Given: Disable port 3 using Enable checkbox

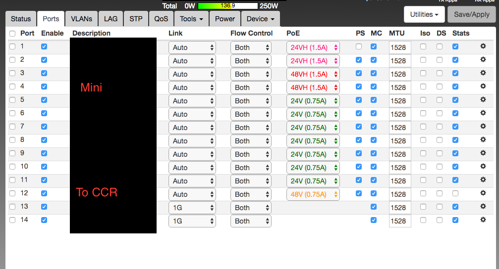Looking at the screenshot, I should tap(45, 73).
